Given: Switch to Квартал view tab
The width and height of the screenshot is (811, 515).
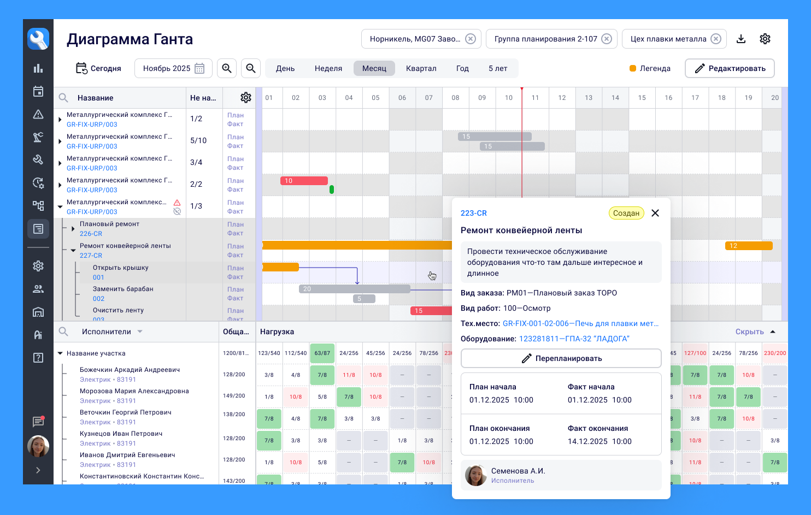Looking at the screenshot, I should tap(421, 68).
